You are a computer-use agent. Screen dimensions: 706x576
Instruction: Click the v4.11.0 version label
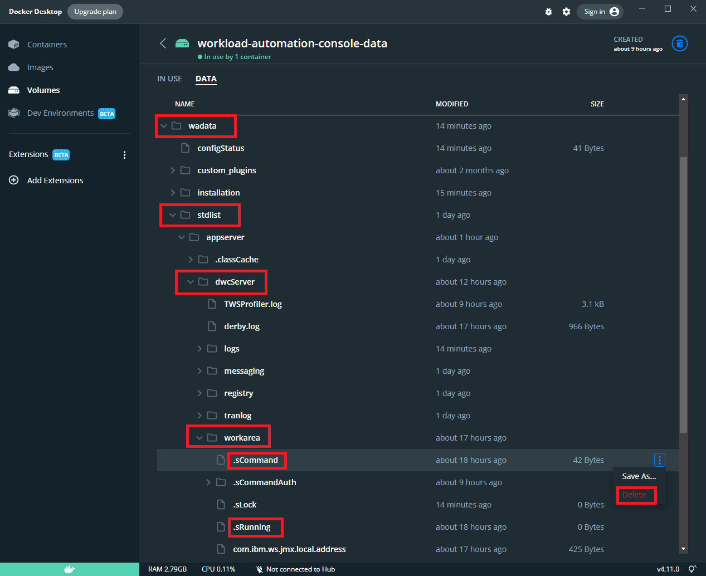pos(668,569)
